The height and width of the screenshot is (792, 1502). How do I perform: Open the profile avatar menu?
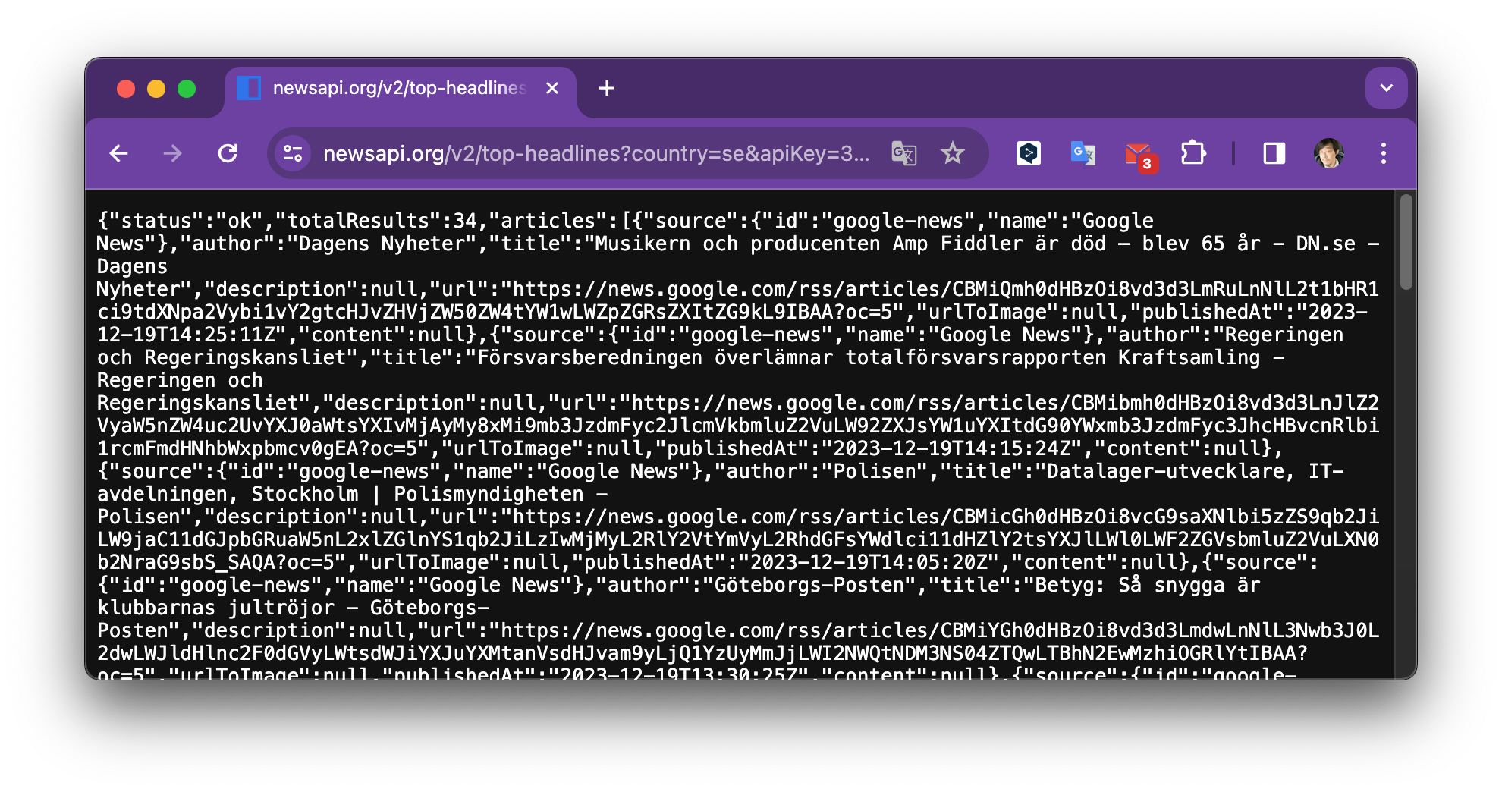pyautogui.click(x=1328, y=154)
